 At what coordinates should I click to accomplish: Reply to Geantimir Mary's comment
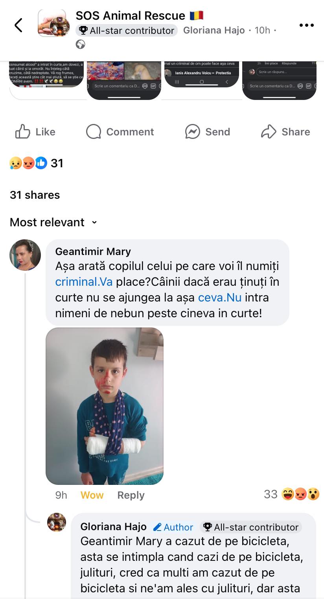click(131, 495)
